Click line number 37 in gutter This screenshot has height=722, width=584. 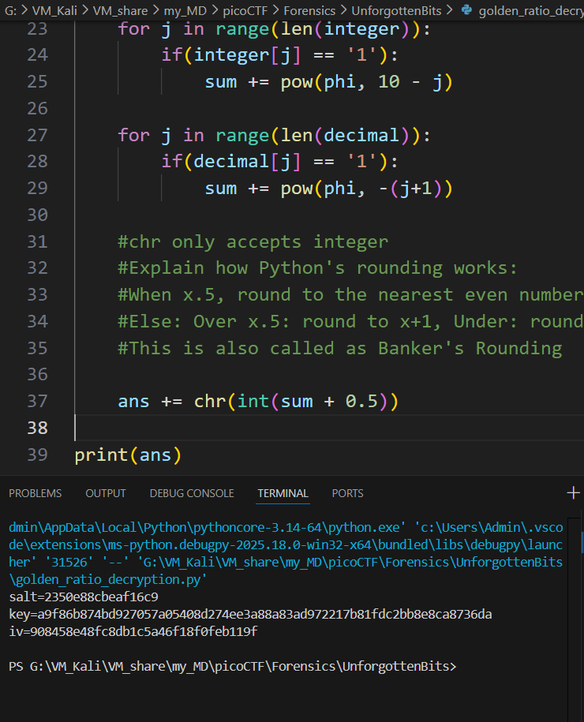37,401
